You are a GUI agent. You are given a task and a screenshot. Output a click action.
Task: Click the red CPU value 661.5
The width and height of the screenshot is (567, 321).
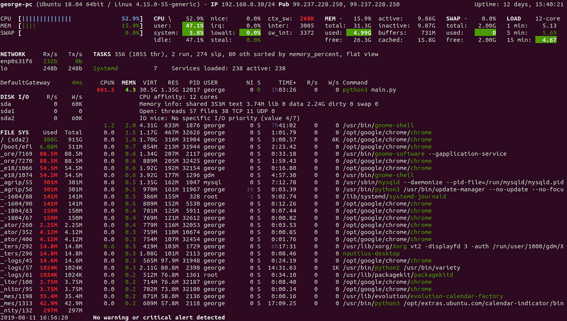[x=106, y=90]
